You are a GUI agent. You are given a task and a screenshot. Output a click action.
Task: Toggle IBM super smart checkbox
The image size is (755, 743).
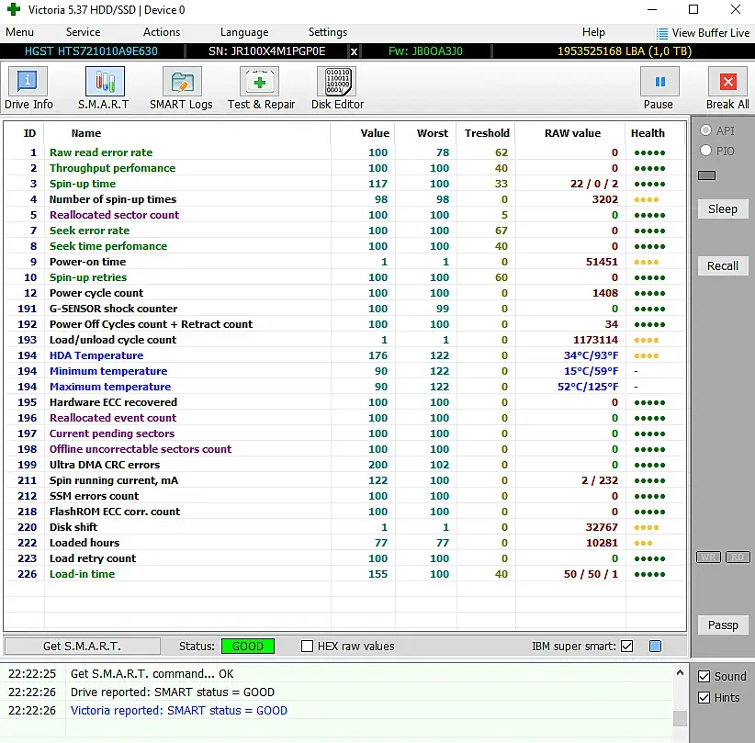tap(626, 647)
